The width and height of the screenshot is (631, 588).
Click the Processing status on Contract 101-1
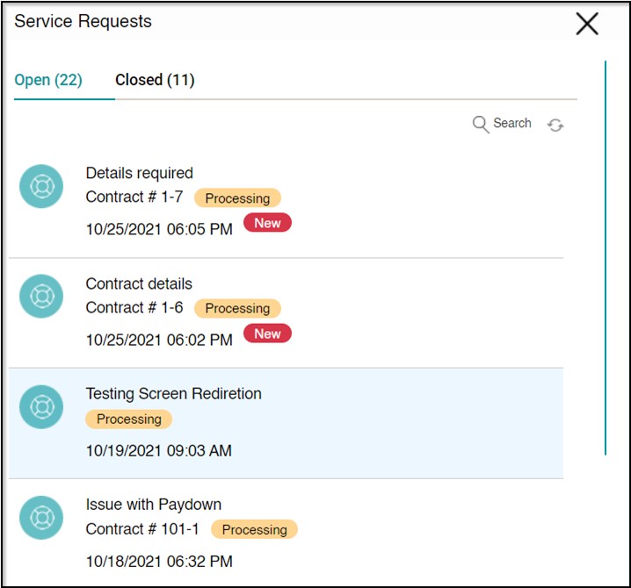tap(254, 530)
